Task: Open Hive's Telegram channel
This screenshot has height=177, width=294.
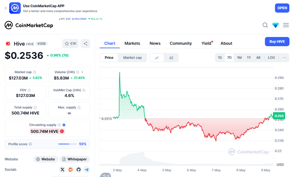Action: point(87,169)
